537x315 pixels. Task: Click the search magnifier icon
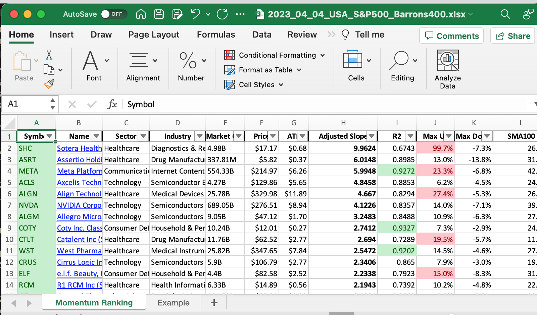point(505,14)
